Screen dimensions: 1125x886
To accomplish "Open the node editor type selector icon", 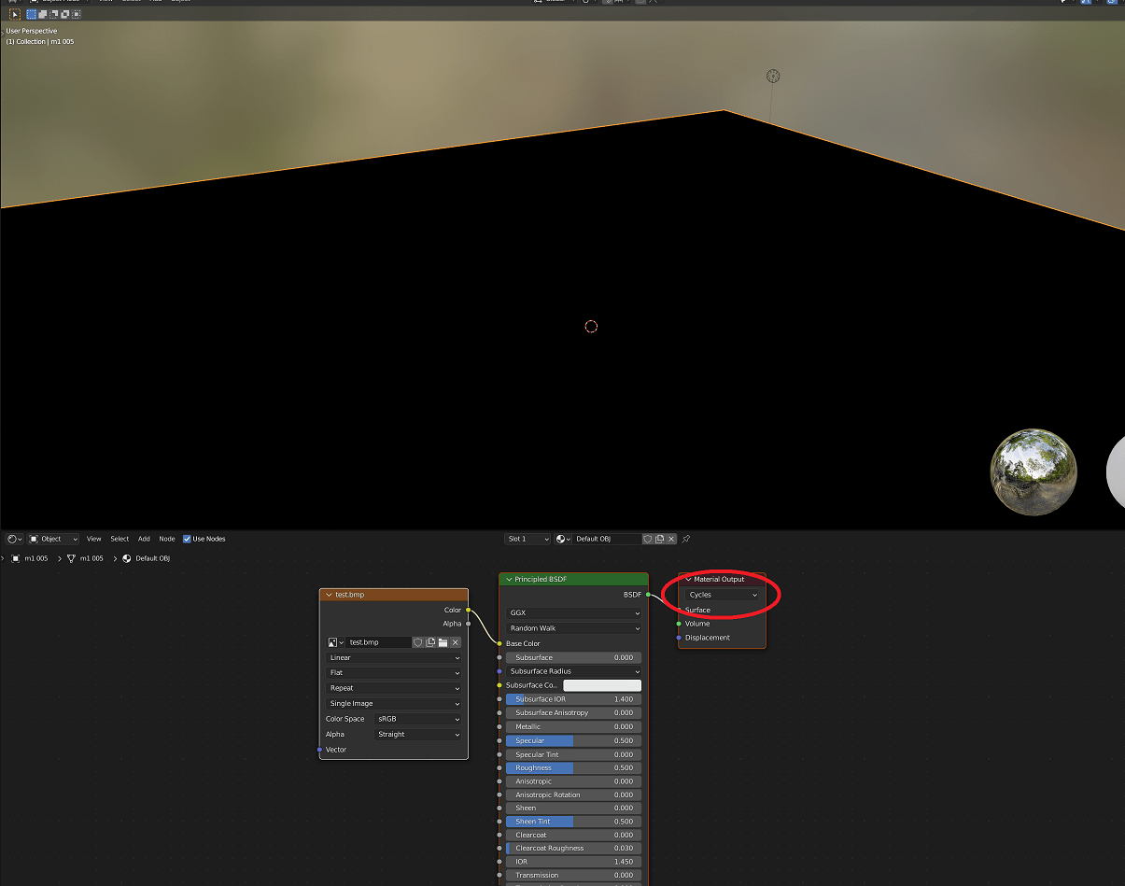I will tap(14, 539).
